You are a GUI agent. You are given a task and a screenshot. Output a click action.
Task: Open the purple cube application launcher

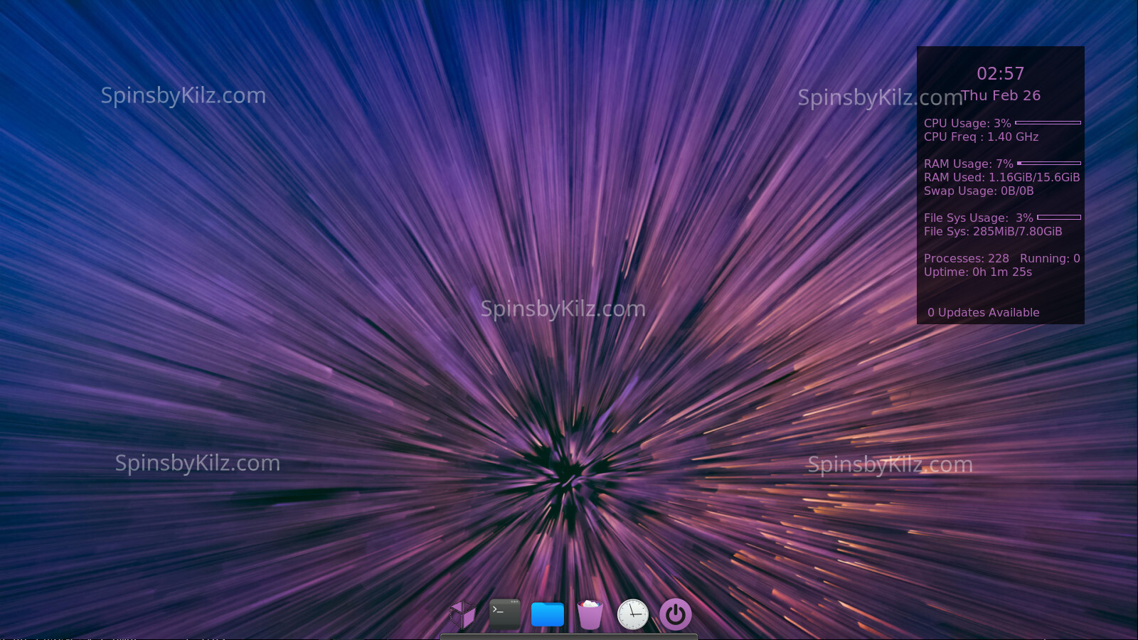[x=462, y=614]
